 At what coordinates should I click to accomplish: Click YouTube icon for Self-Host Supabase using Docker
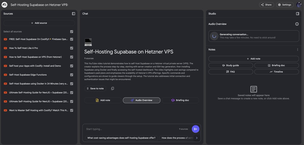pyautogui.click(x=5, y=84)
